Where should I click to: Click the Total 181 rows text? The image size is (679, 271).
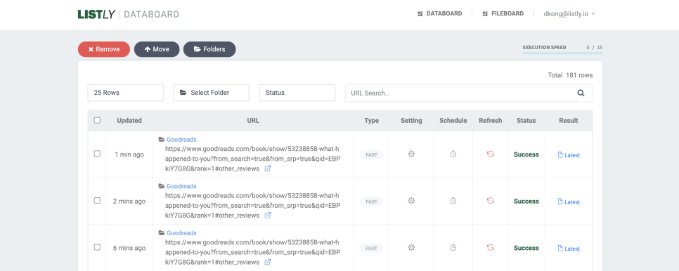570,75
